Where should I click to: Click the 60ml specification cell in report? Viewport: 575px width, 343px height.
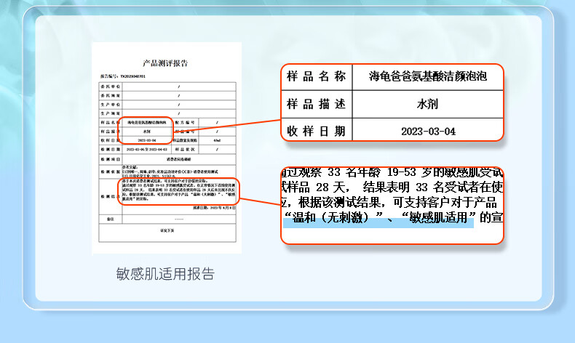[x=218, y=140]
